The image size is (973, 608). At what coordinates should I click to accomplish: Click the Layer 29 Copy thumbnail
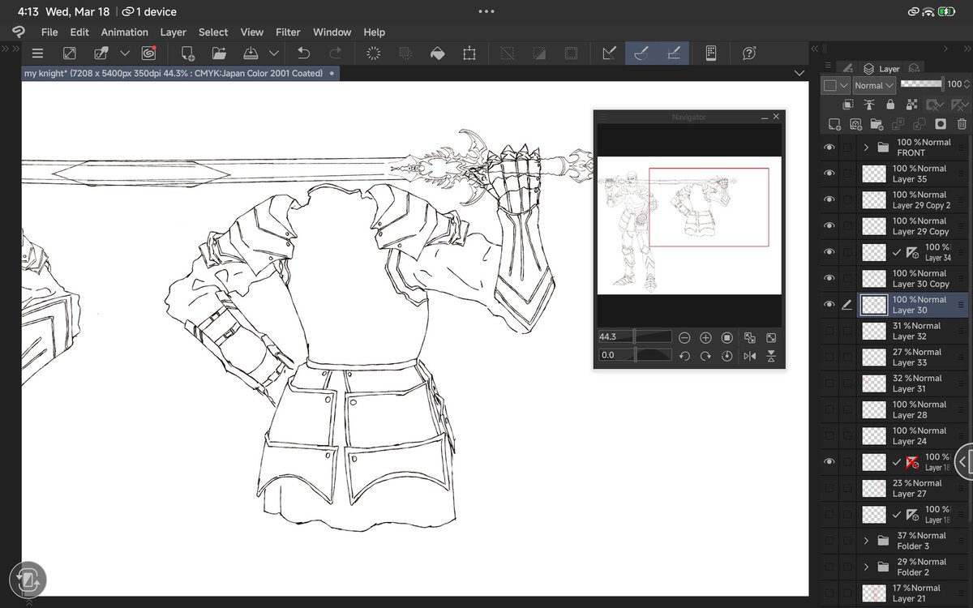click(873, 226)
